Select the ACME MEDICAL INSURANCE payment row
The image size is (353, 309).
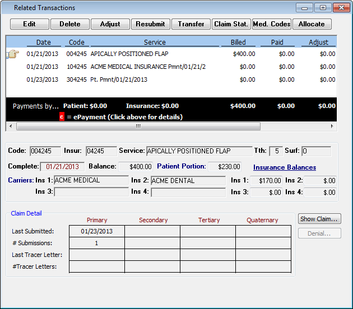click(148, 67)
